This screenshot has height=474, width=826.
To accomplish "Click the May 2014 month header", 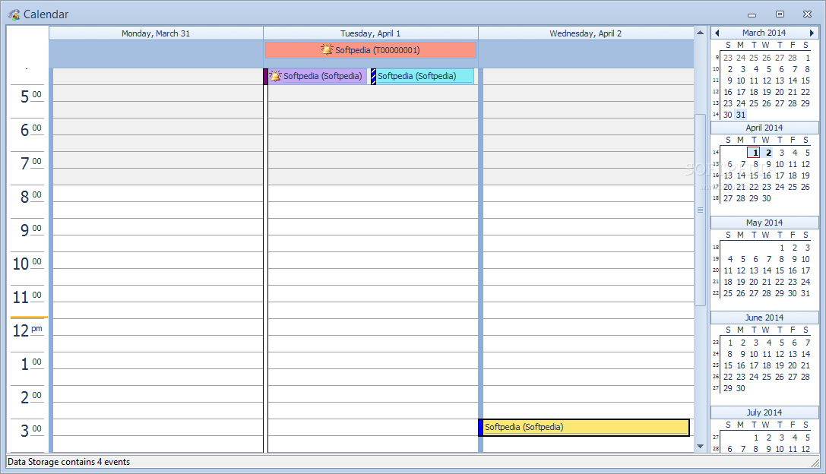I will 764,223.
